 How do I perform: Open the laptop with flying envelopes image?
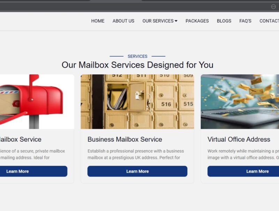(240, 101)
